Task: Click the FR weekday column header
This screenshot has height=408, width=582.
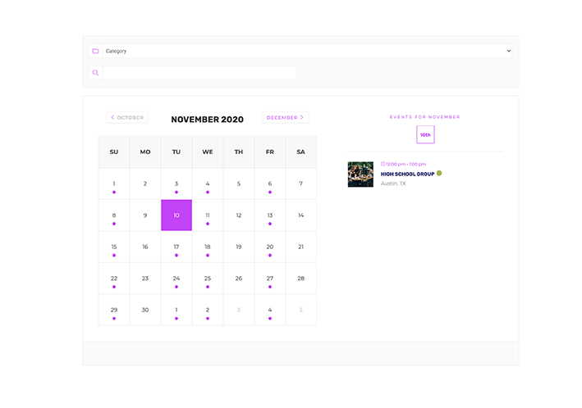Action: pos(270,152)
